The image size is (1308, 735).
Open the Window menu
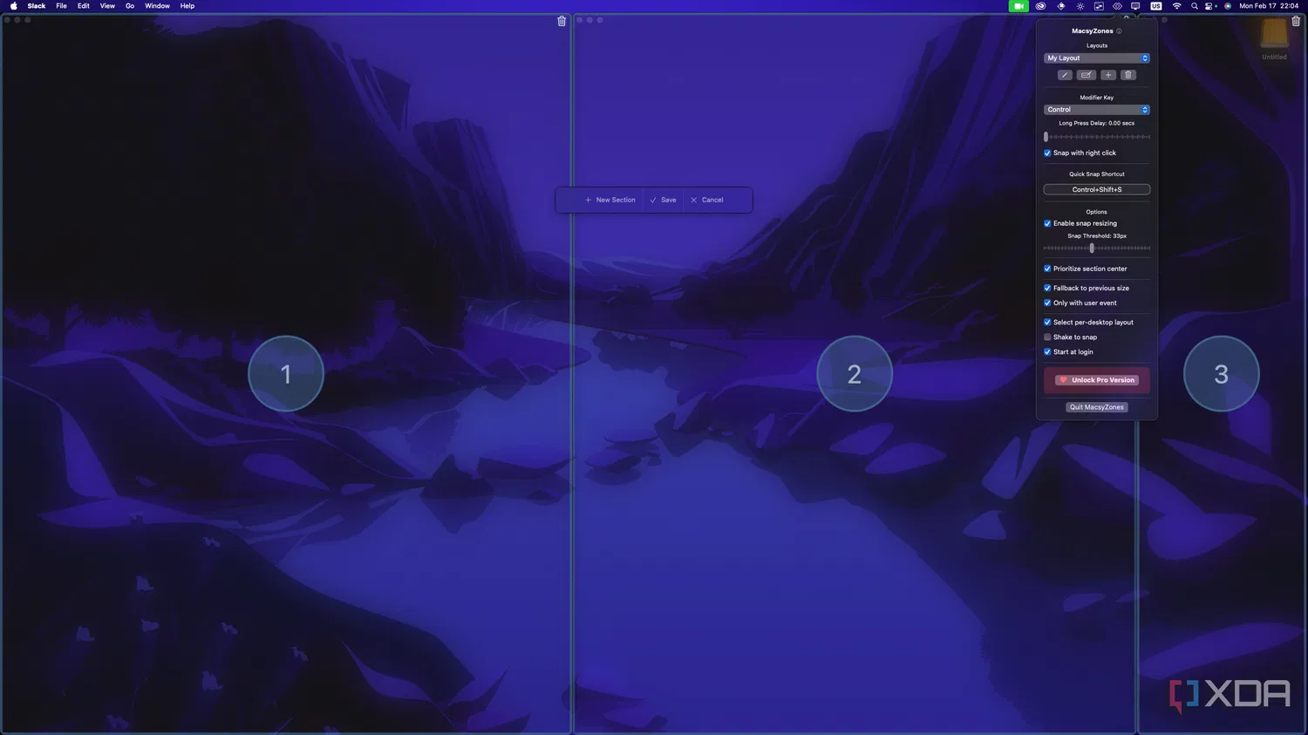[157, 6]
